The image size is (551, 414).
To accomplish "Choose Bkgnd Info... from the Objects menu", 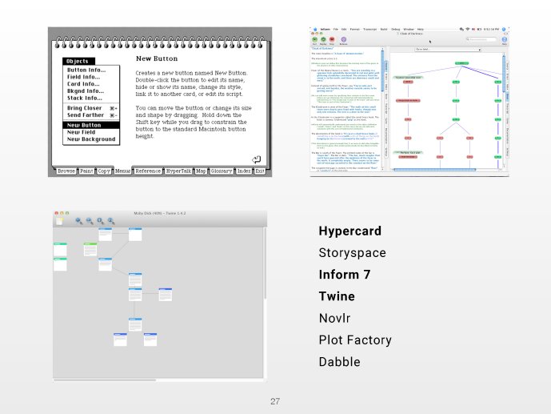I will tap(86, 91).
